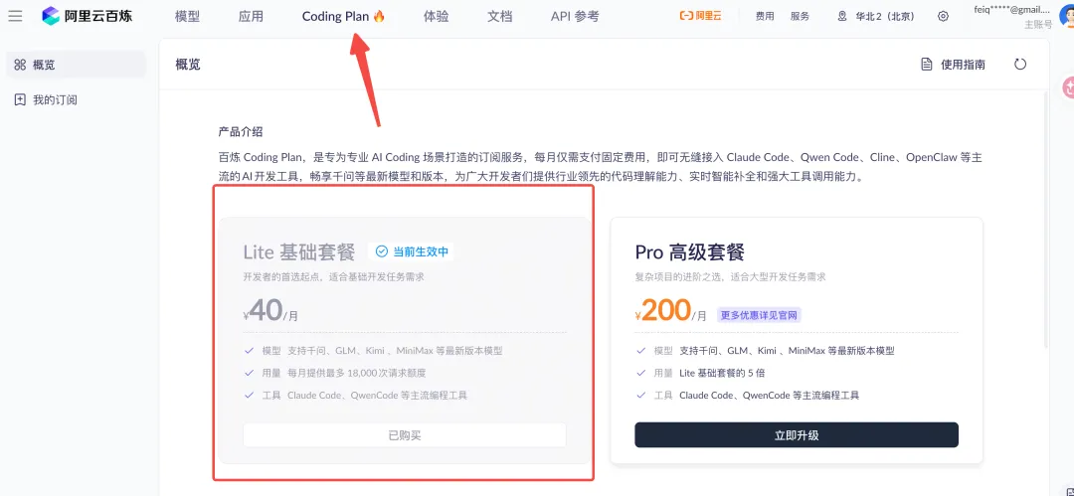Click the user avatar icon
The width and height of the screenshot is (1074, 496).
(1067, 17)
